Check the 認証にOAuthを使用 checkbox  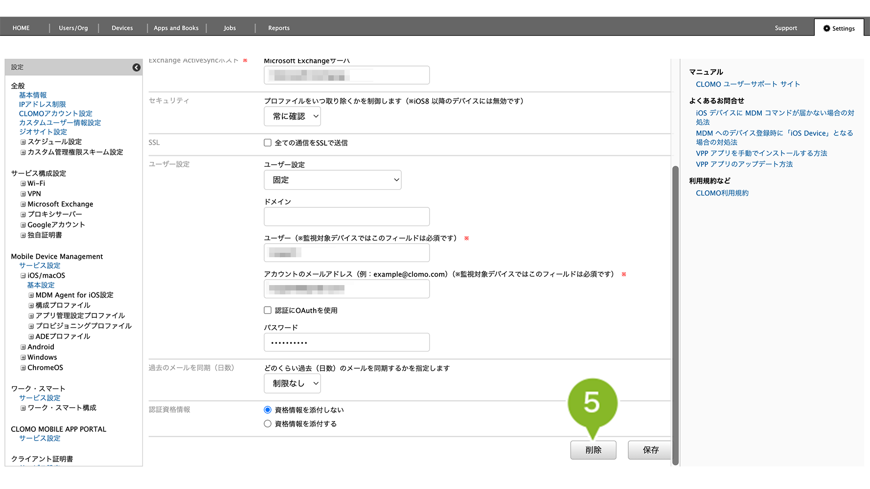268,311
